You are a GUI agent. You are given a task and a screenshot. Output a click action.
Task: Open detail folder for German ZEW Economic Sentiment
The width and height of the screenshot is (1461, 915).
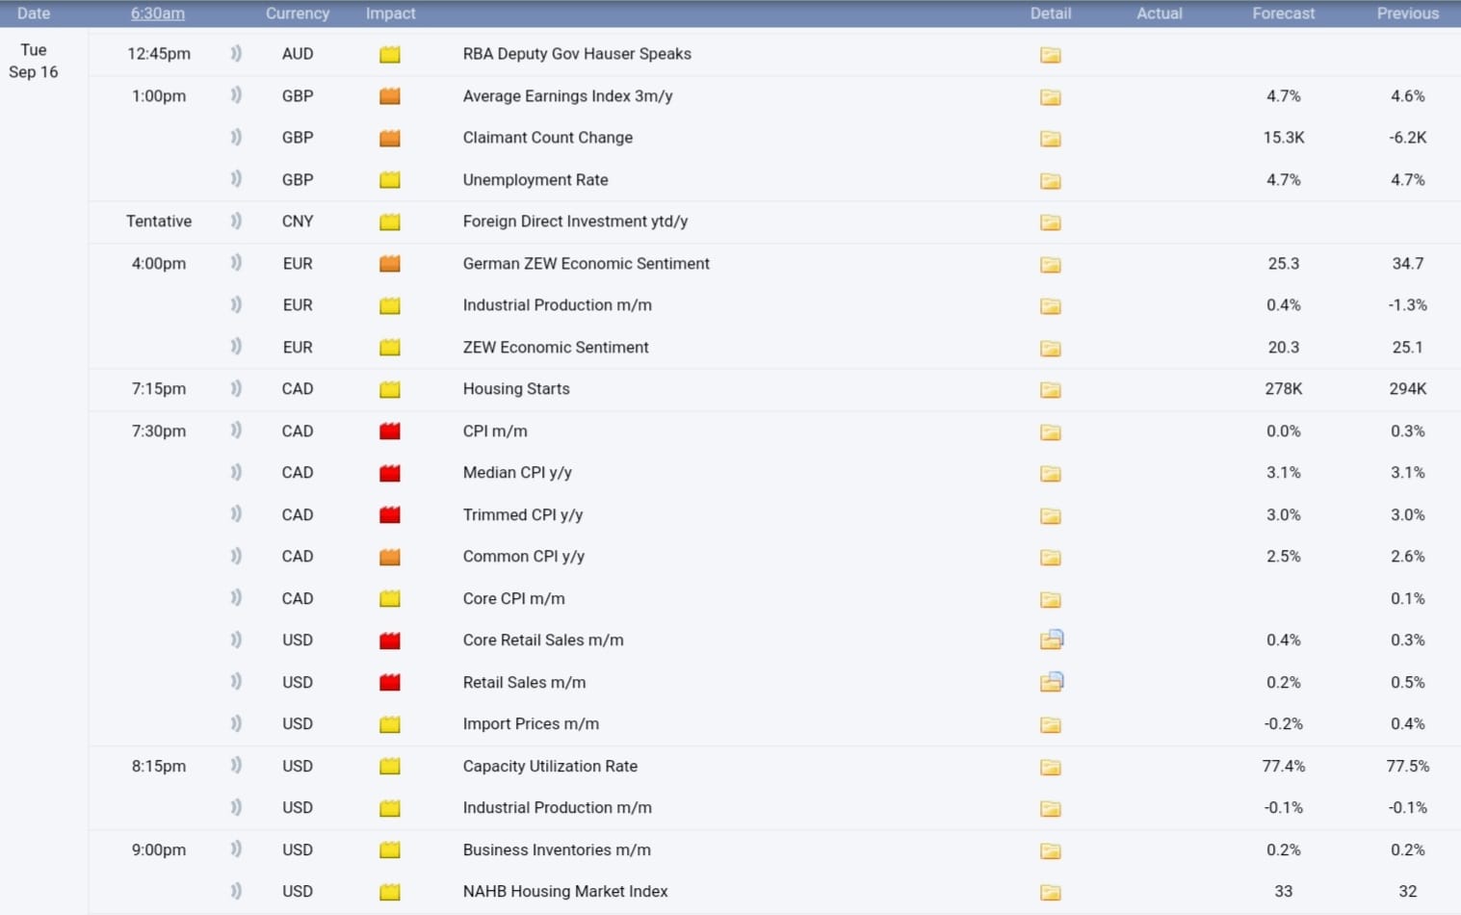coord(1050,265)
